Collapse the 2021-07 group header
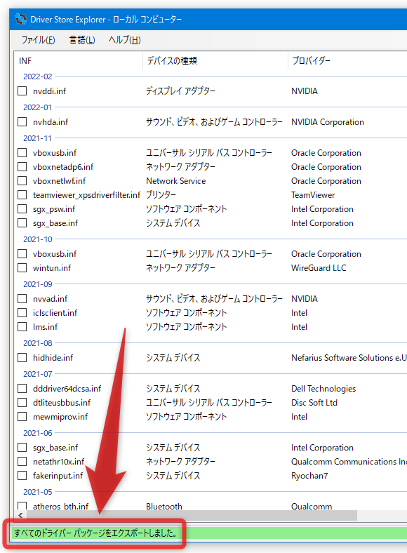This screenshot has width=407, height=553. [x=37, y=374]
